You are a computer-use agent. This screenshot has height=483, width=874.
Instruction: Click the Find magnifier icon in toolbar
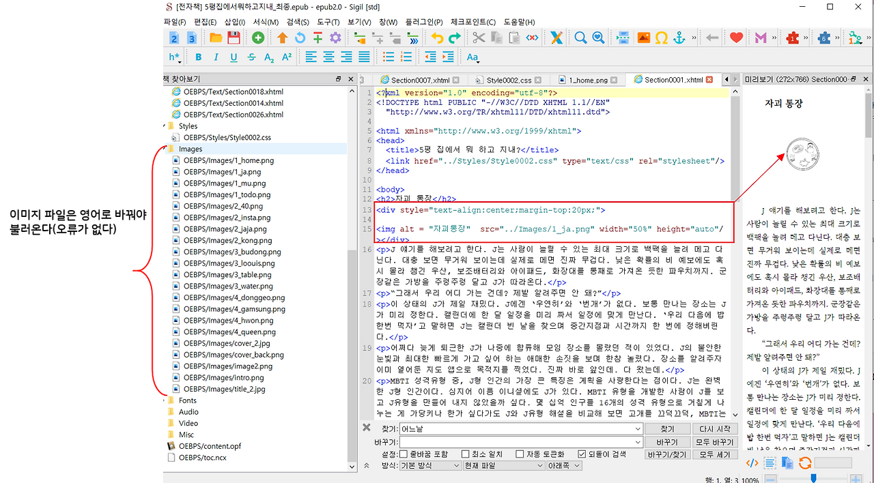tap(580, 38)
